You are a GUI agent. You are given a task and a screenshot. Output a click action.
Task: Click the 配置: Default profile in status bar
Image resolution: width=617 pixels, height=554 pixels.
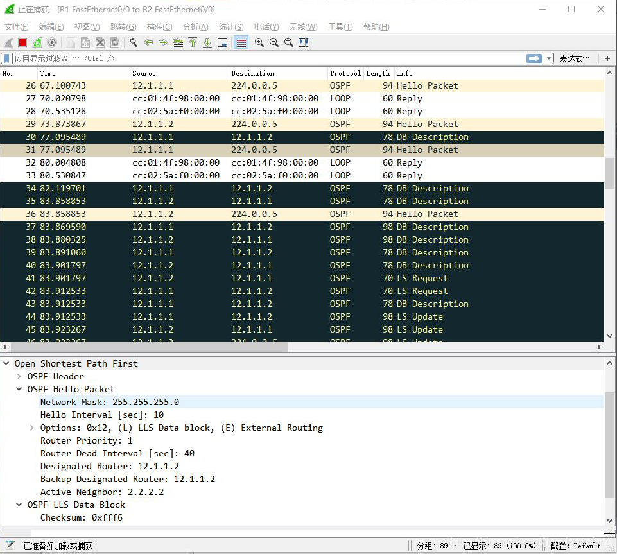(576, 546)
